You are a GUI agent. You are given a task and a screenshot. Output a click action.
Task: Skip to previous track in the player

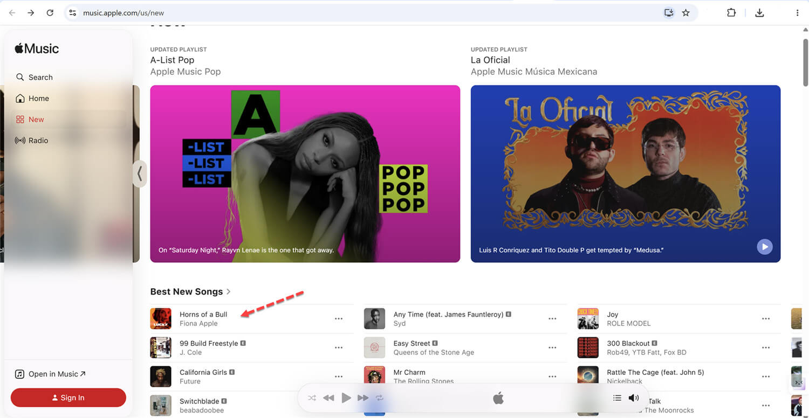[x=328, y=398]
